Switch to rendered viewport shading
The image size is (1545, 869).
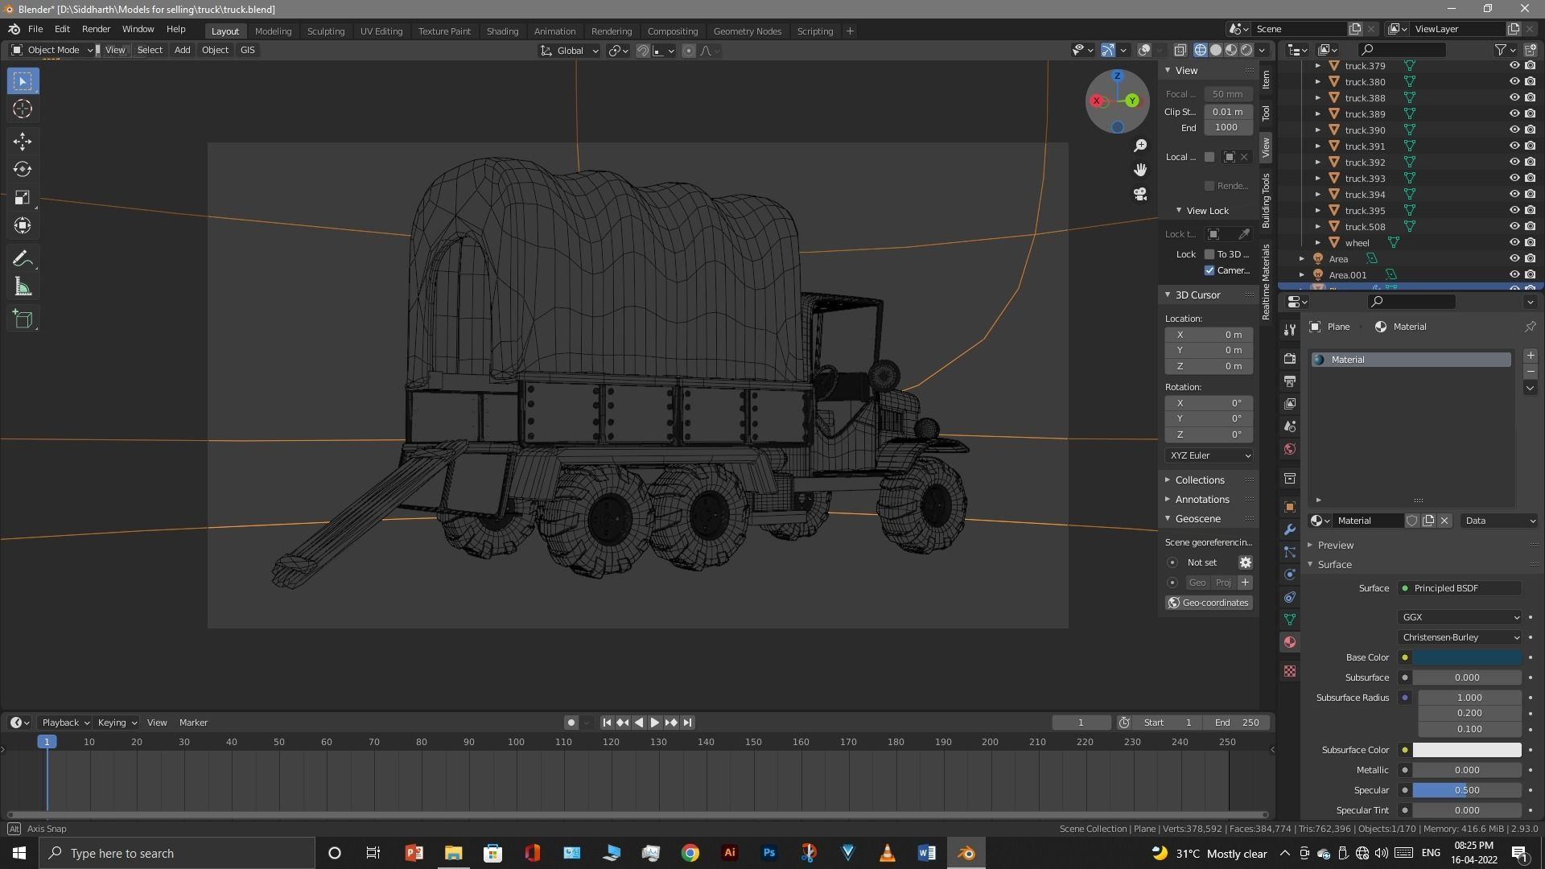click(x=1246, y=50)
